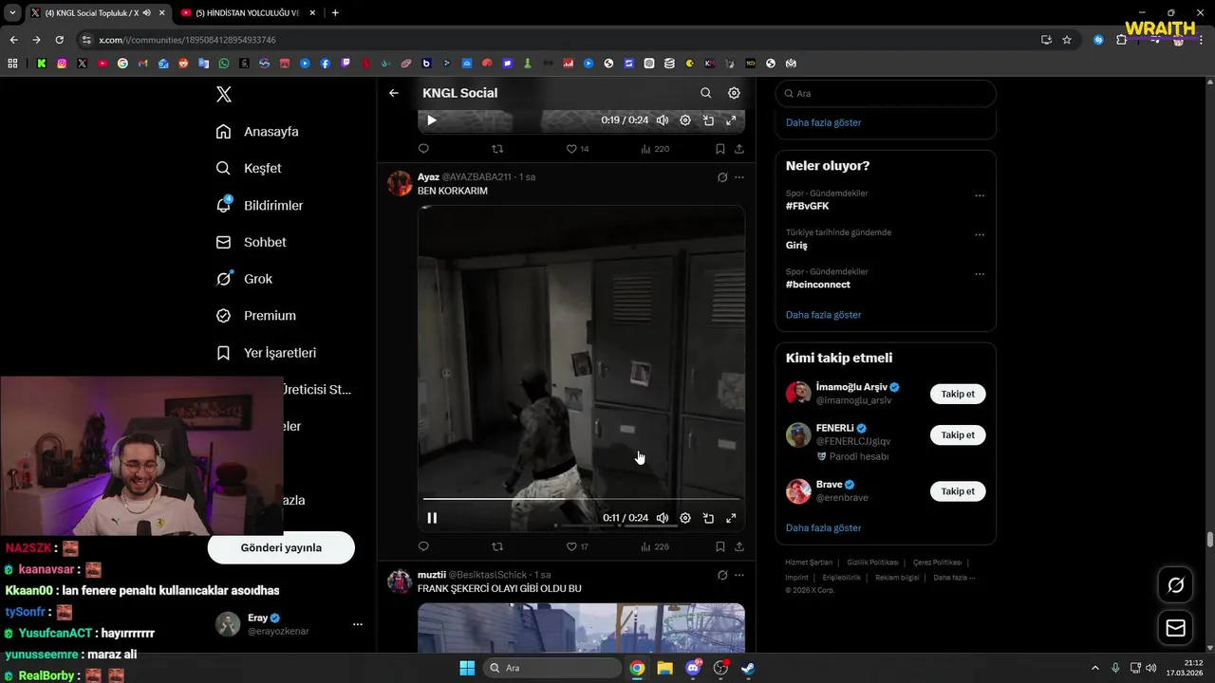
Task: Click Windows taskbar Ara search box
Action: (x=551, y=668)
